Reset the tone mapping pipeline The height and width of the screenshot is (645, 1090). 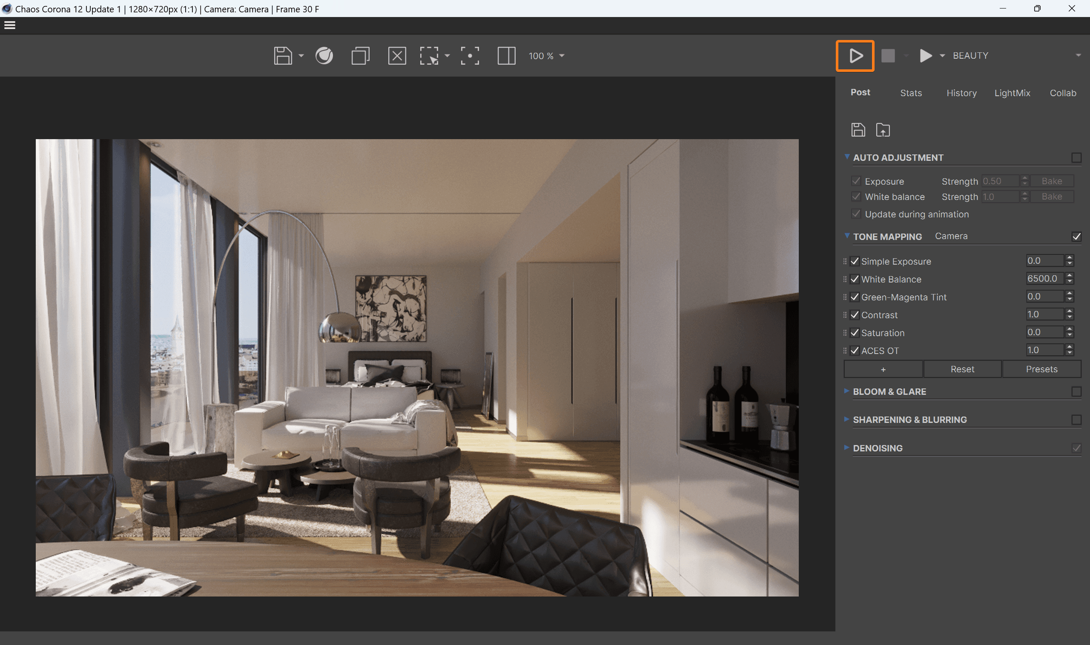[963, 368]
